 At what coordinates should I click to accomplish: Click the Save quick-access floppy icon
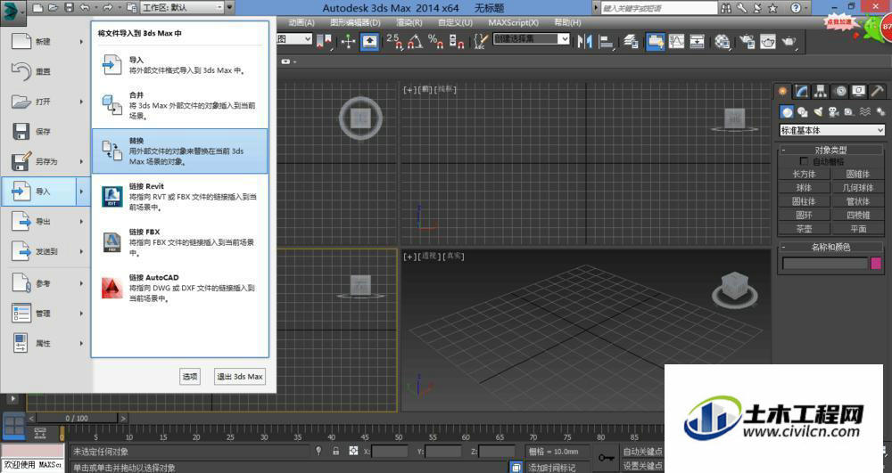point(69,8)
